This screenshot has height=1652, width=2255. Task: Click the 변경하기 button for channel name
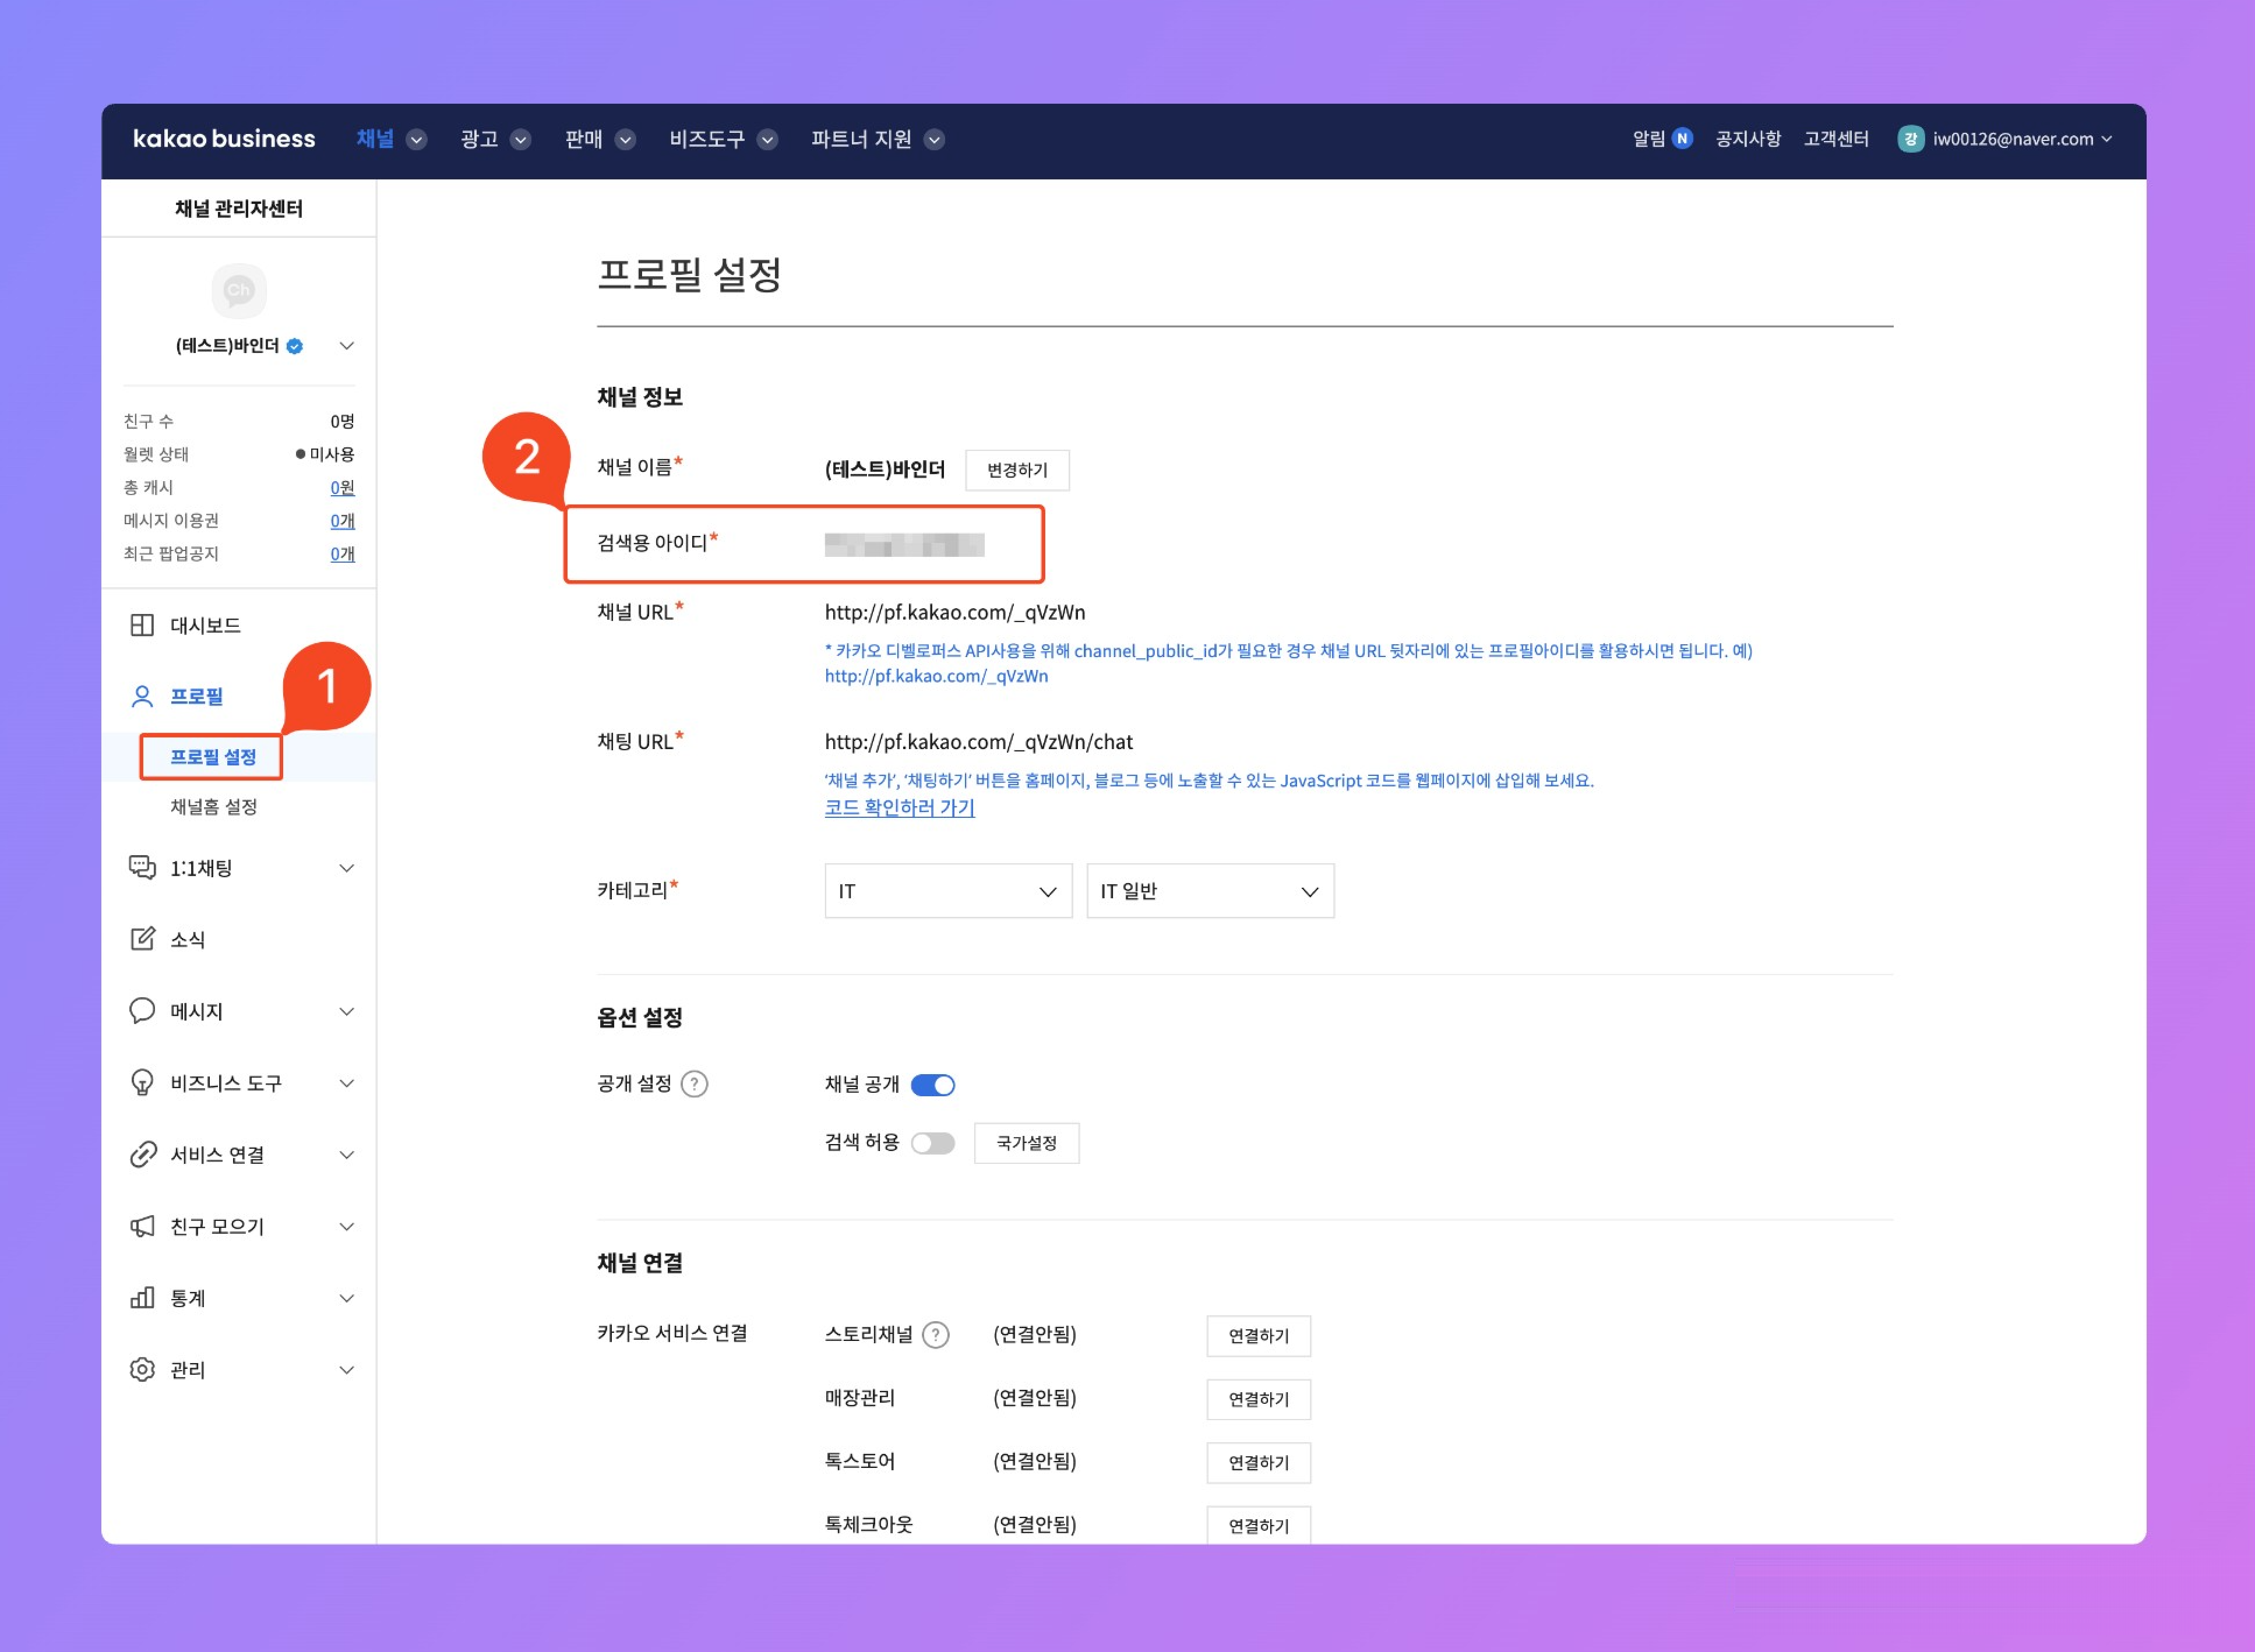(1016, 470)
